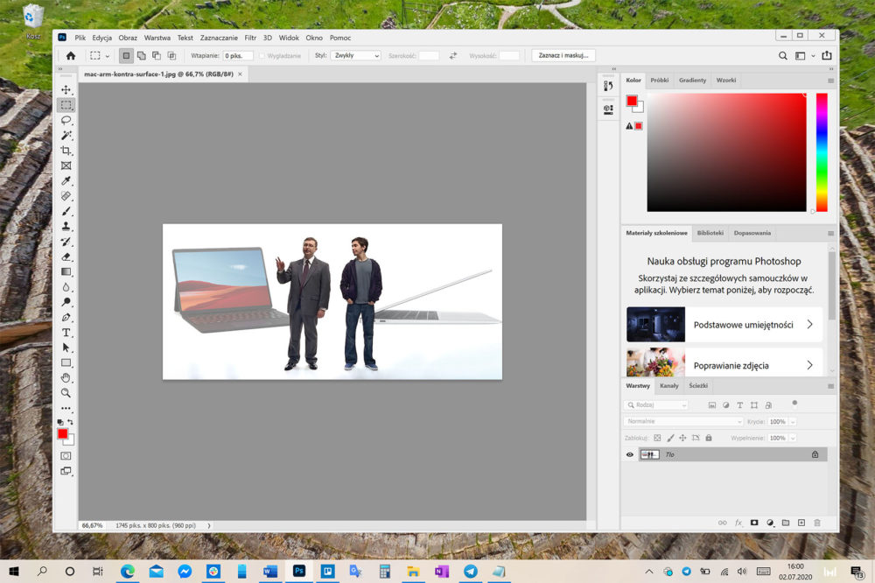Select the Brush tool

(66, 211)
